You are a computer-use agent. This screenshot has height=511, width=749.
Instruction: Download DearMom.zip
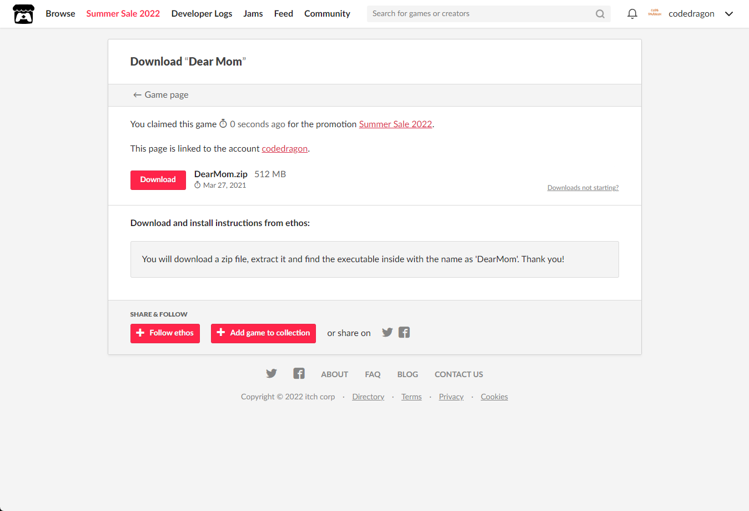158,180
